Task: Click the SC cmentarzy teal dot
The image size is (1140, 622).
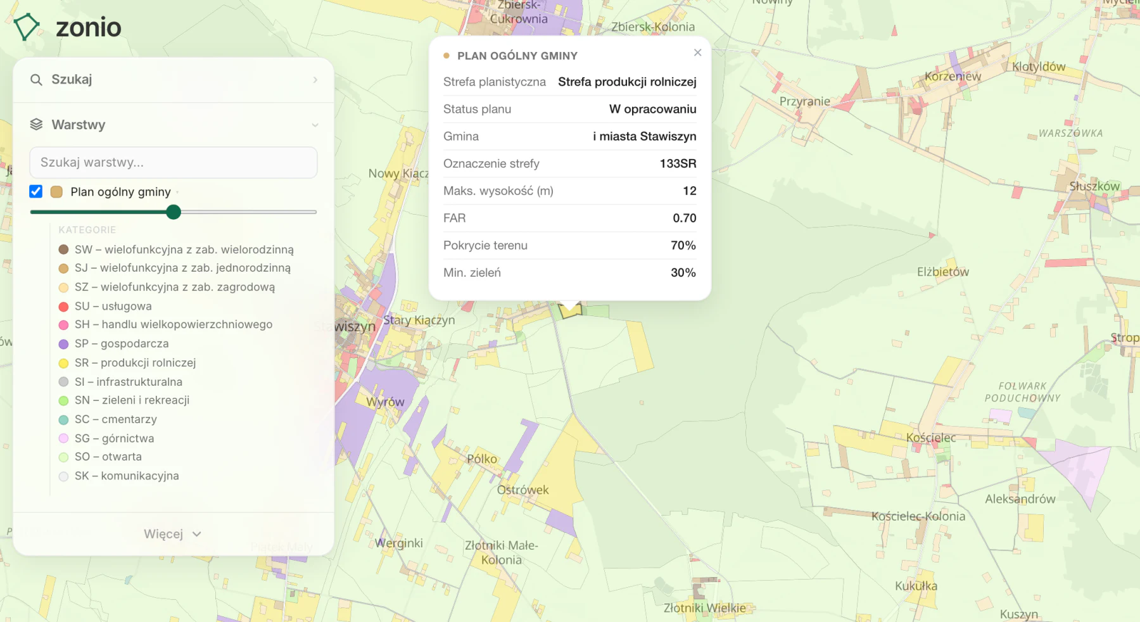Action: pyautogui.click(x=63, y=419)
